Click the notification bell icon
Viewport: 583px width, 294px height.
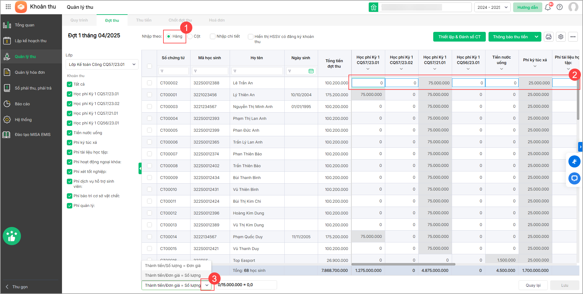[x=548, y=7]
